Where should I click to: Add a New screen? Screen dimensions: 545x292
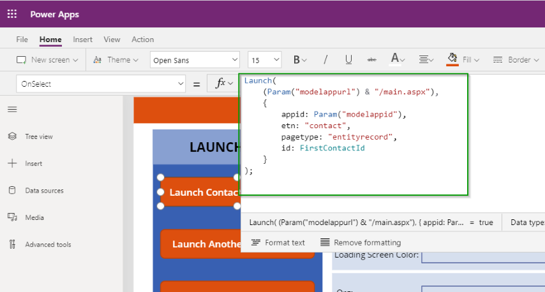coord(47,60)
